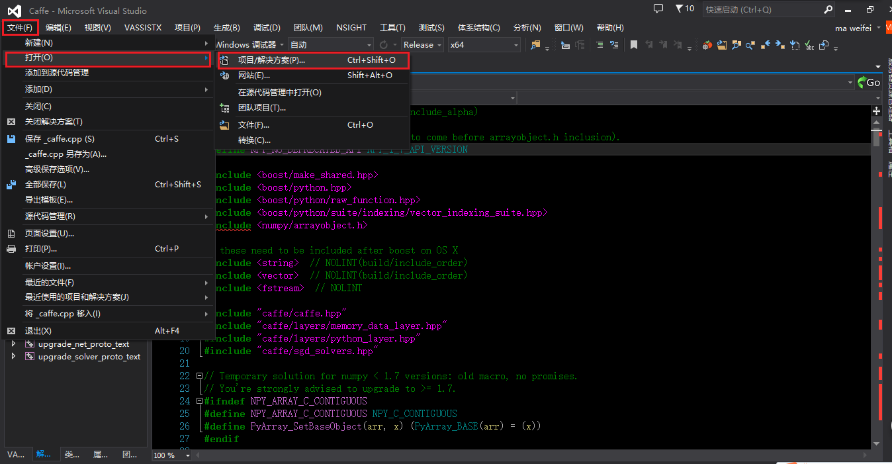The width and height of the screenshot is (892, 464).
Task: Collapse the code block at line 22
Action: 200,376
